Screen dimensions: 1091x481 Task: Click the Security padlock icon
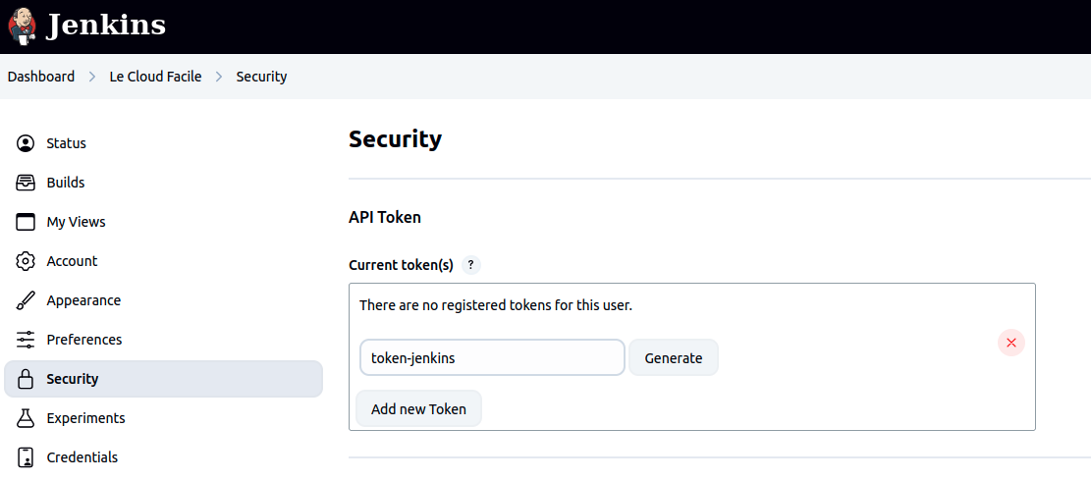pos(26,379)
